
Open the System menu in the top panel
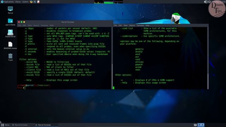[25, 2]
